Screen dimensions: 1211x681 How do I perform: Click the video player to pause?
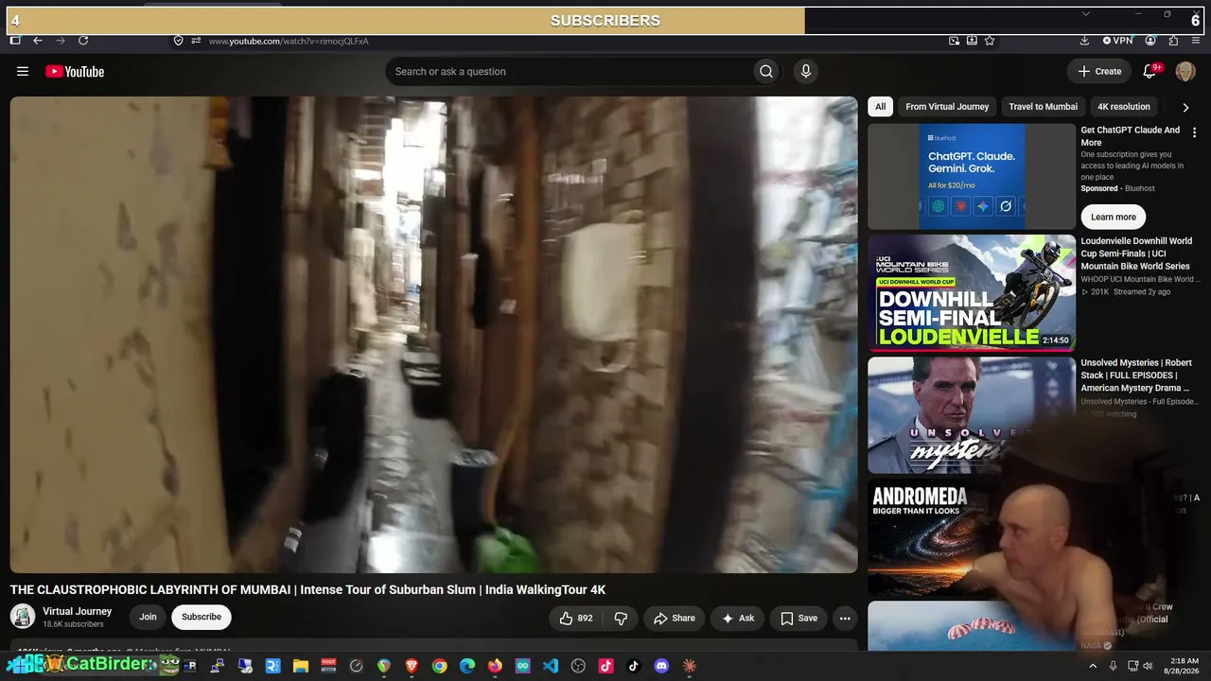(434, 335)
